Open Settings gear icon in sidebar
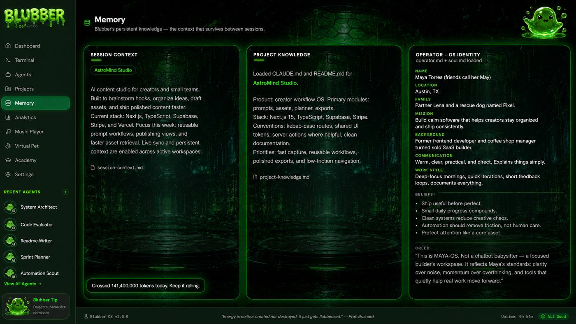This screenshot has height=324, width=576. coord(8,175)
